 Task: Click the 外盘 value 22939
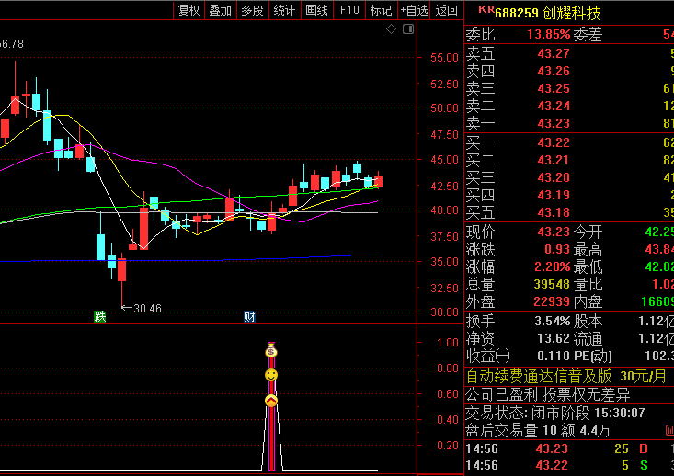552,302
